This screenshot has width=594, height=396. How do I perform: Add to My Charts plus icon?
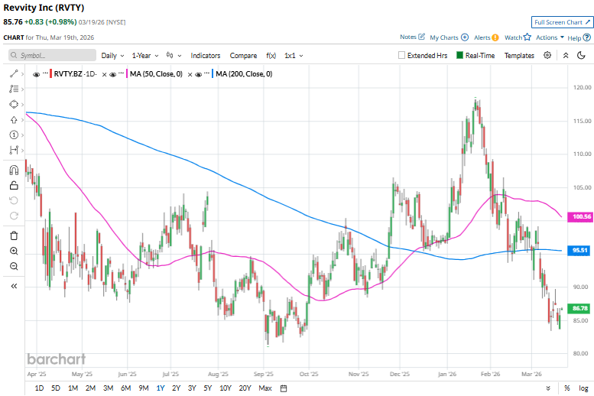click(x=465, y=37)
